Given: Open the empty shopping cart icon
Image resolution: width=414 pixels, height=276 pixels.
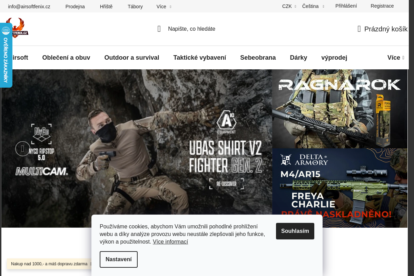Looking at the screenshot, I should coord(359,29).
